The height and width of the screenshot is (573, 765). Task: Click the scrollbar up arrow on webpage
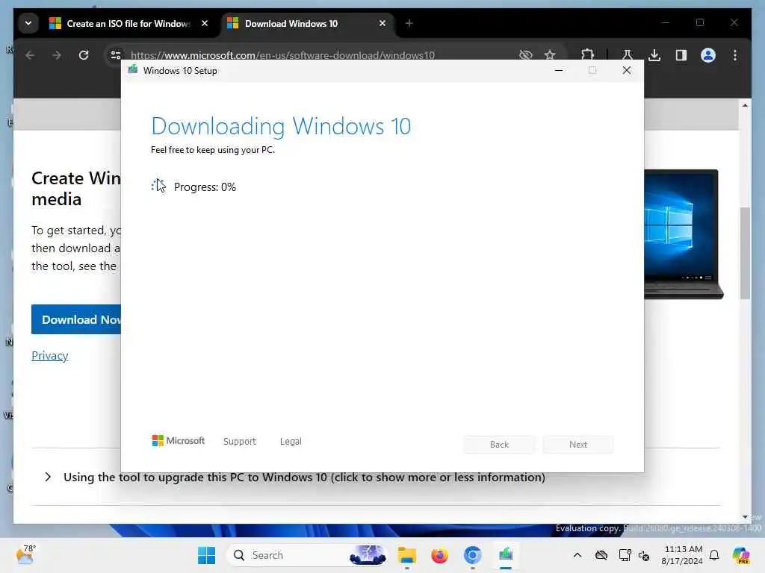coord(745,105)
